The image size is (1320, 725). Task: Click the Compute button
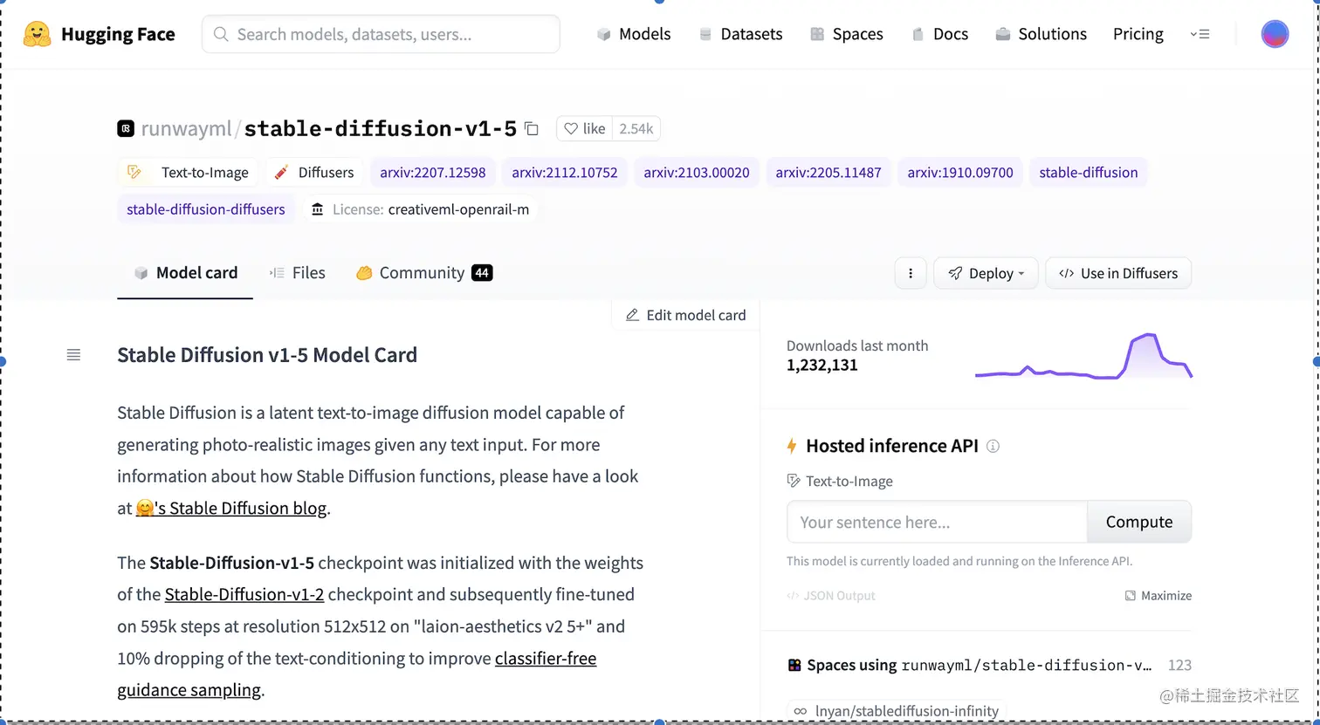point(1139,522)
